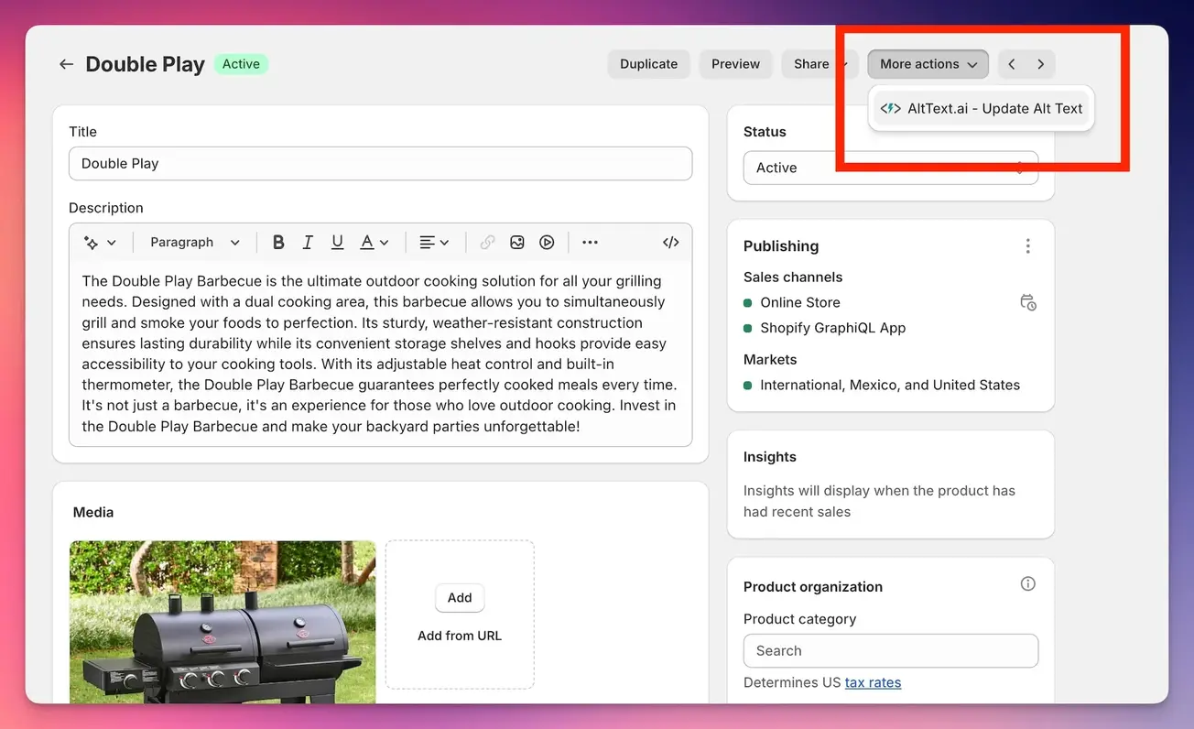Click the Product organization info icon
The height and width of the screenshot is (729, 1194).
(1027, 584)
